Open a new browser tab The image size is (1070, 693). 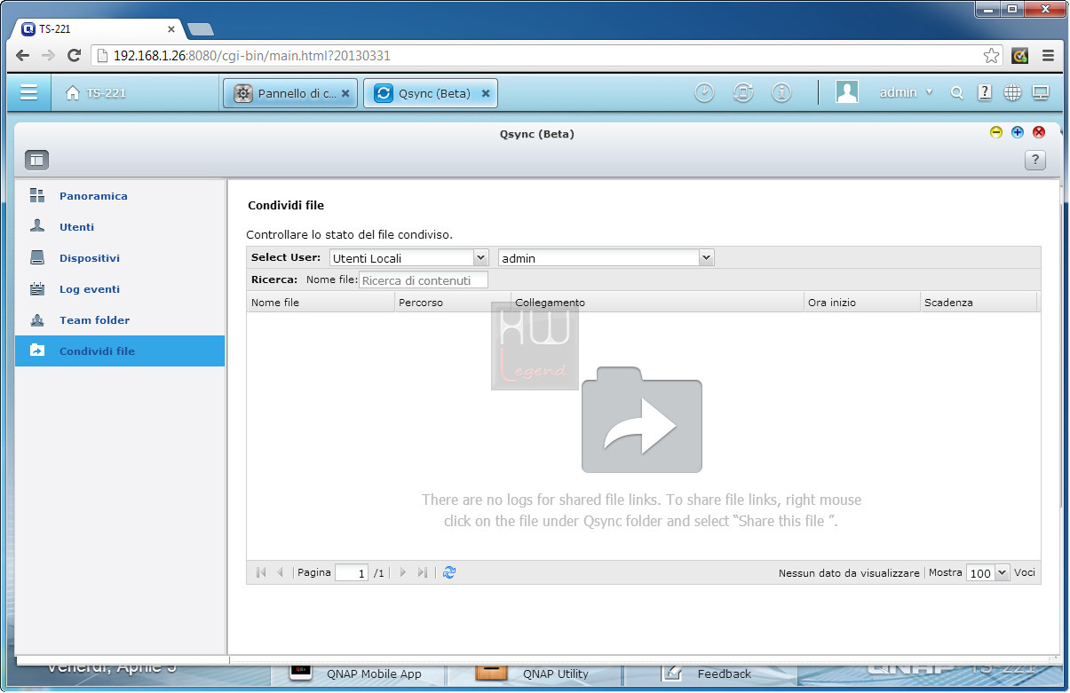(201, 29)
